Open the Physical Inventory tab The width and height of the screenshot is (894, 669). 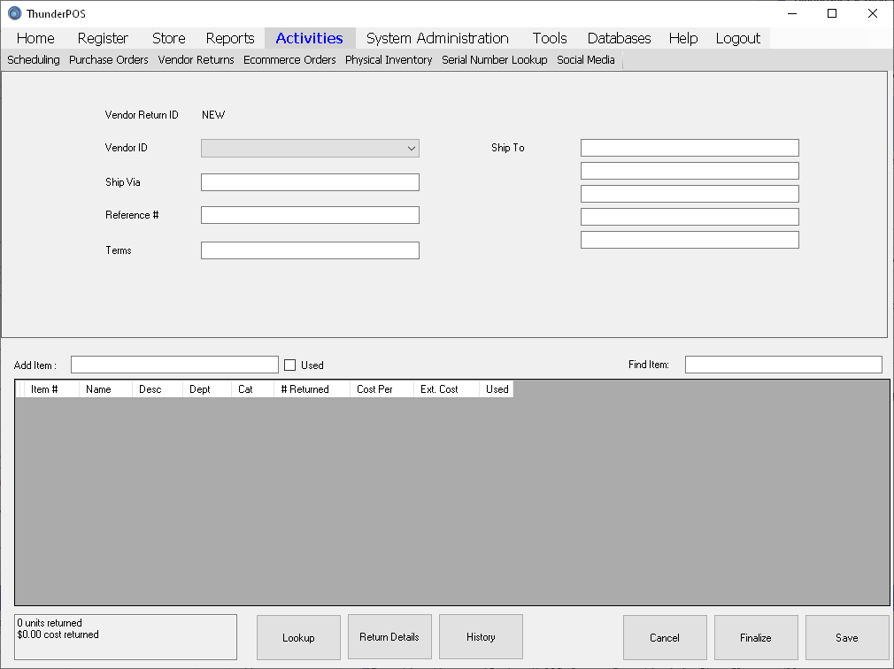[x=389, y=60]
